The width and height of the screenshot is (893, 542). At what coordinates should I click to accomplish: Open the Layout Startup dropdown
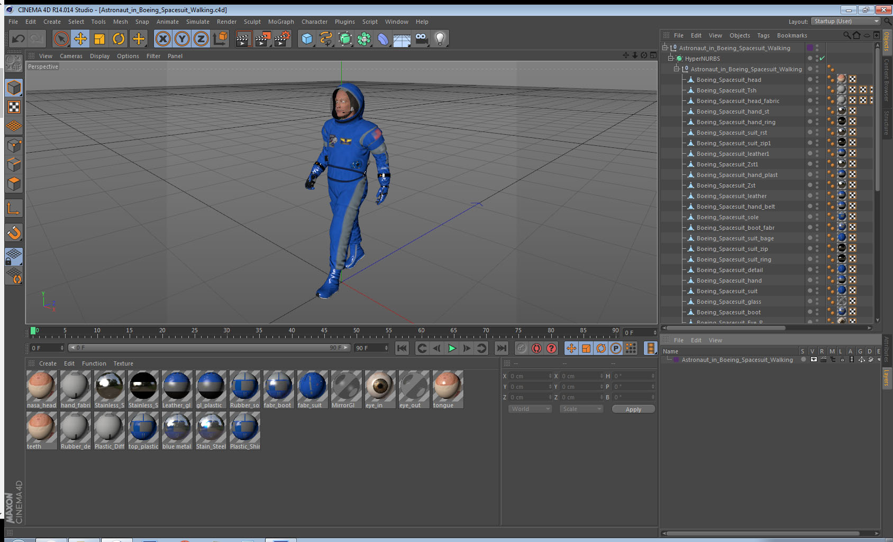click(846, 21)
